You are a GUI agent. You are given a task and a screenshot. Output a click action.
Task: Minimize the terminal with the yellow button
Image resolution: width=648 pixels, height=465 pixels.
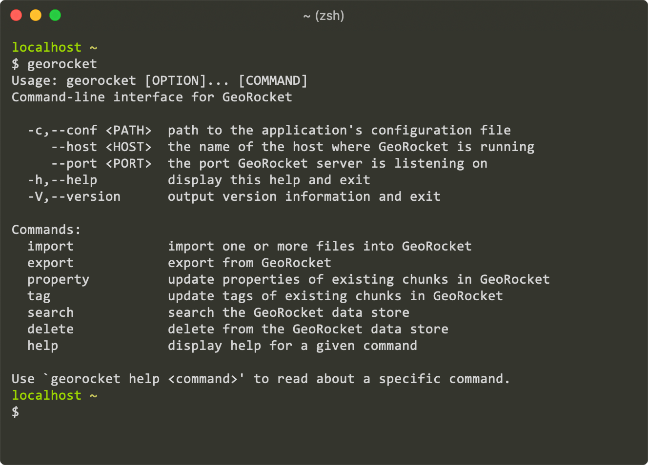pyautogui.click(x=36, y=15)
